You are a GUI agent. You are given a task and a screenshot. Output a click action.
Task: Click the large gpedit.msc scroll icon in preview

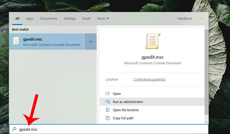click(x=153, y=41)
